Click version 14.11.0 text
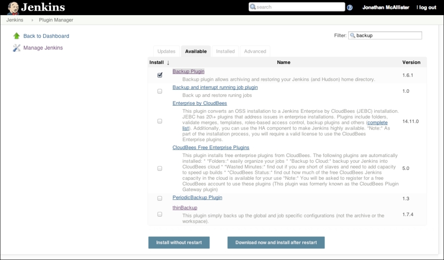 (x=411, y=121)
